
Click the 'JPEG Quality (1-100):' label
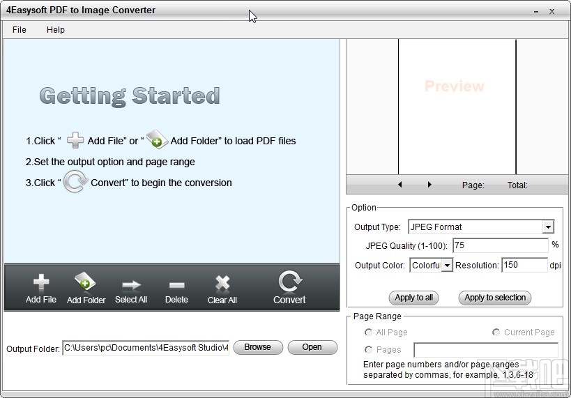[x=406, y=246]
